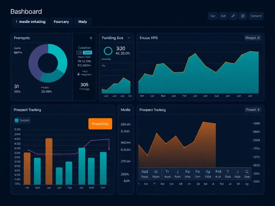
Task: Click the back arrow next to Nlad Applers
Action: click(79, 74)
